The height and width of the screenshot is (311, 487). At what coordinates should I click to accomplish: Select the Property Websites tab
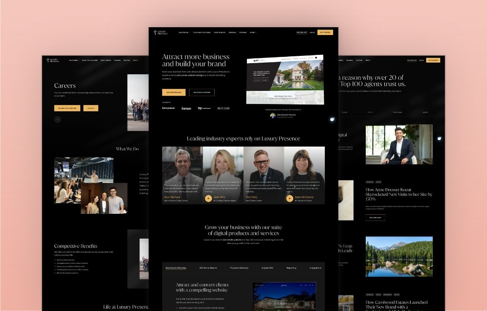tap(239, 268)
